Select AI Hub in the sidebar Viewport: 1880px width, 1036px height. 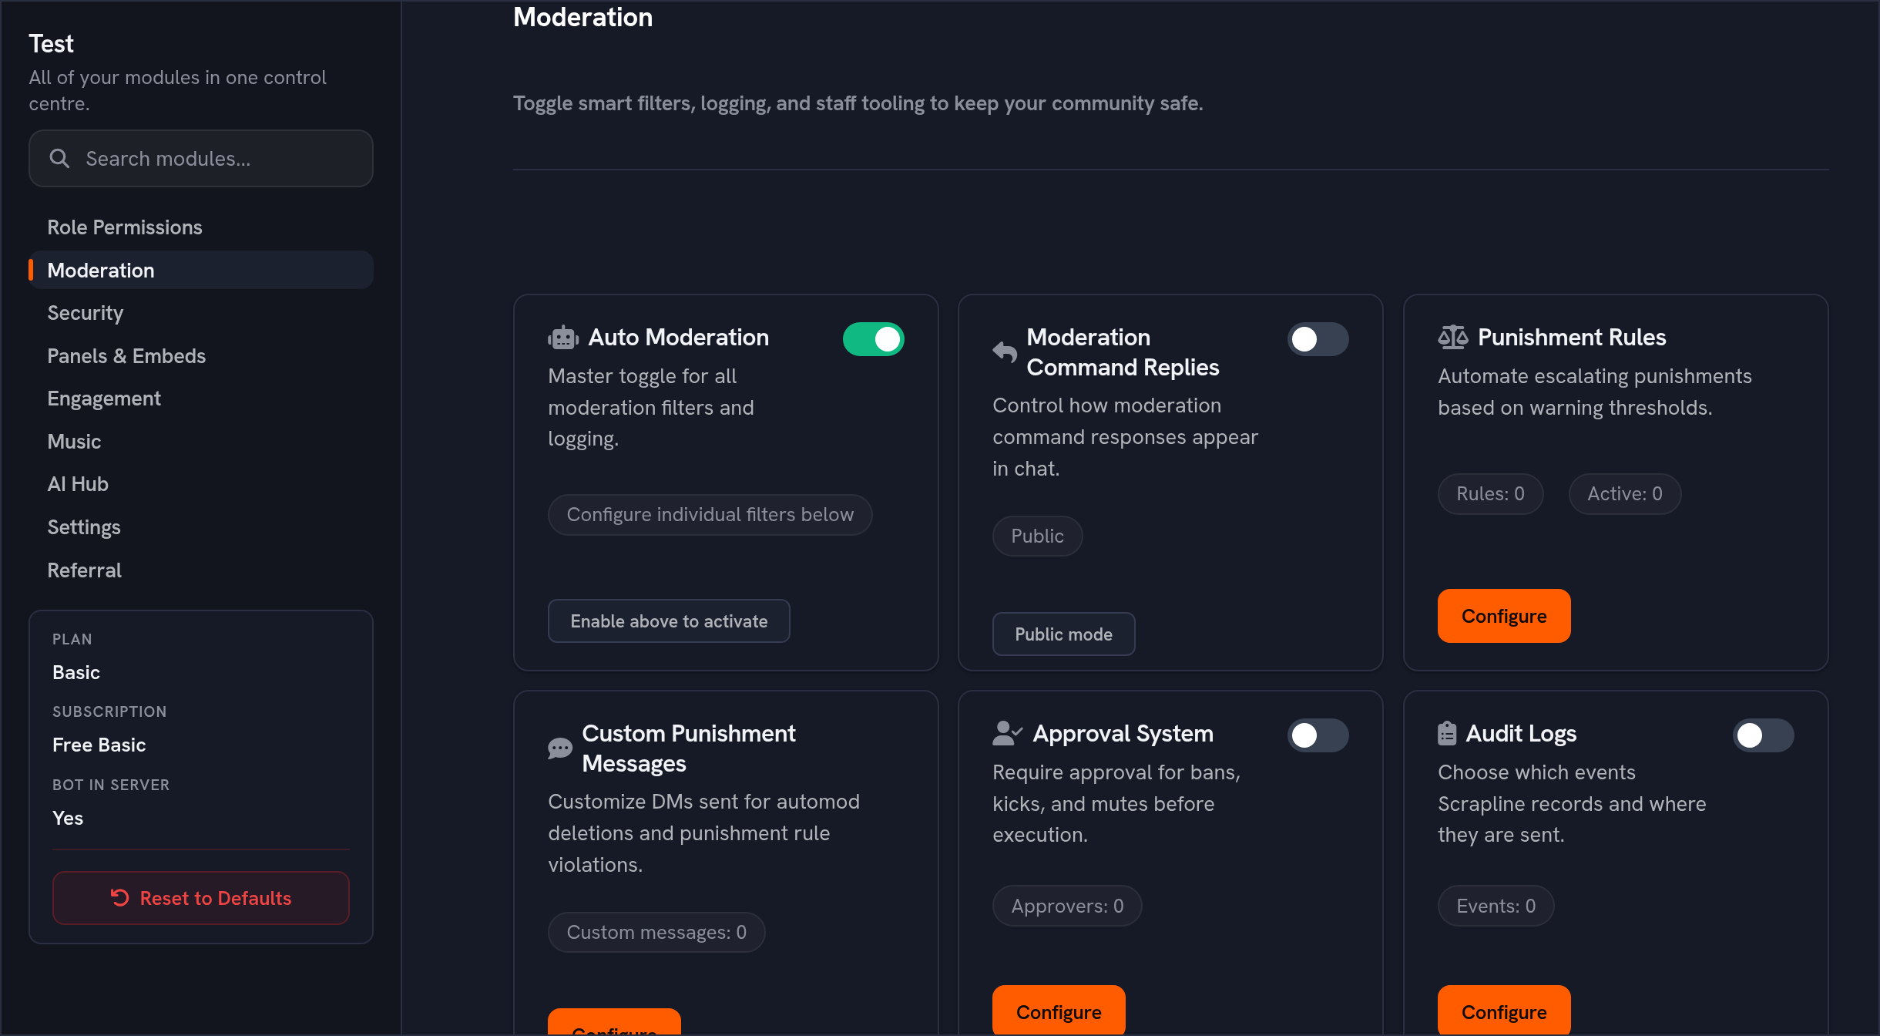201,484
